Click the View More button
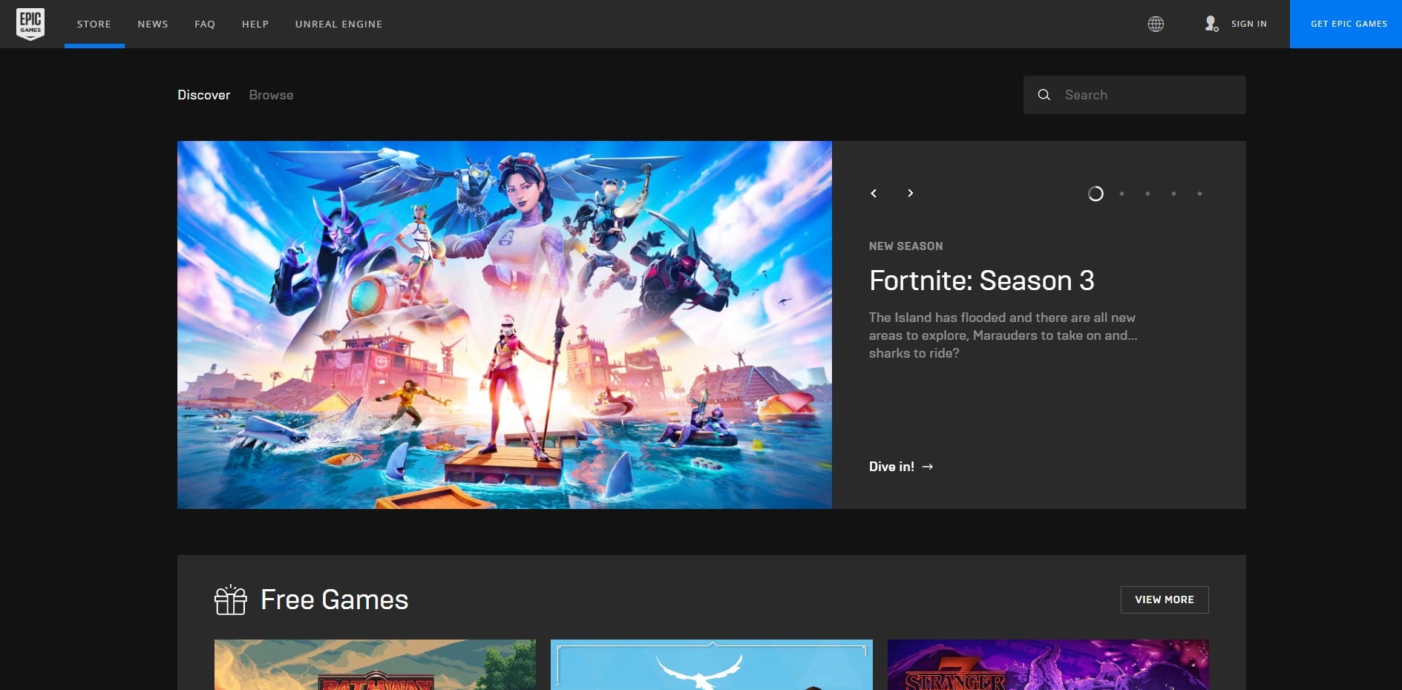 point(1164,599)
